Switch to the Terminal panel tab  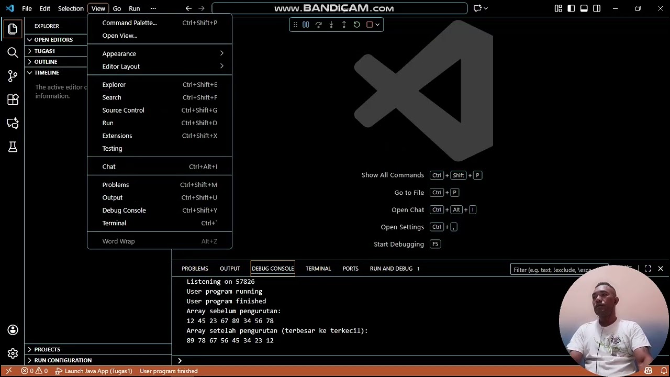point(318,269)
